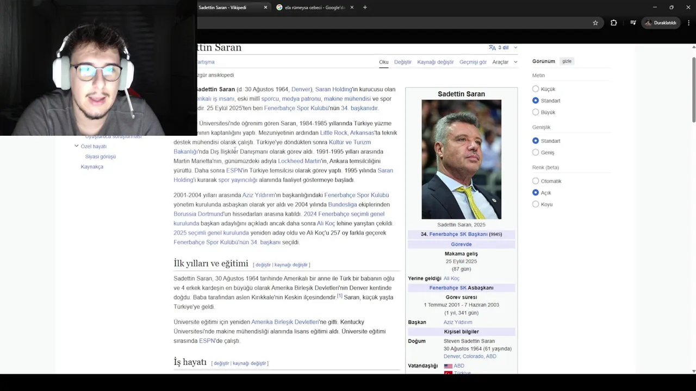The image size is (696, 391).
Task: Open the Lockheed Martin link
Action: point(299,161)
